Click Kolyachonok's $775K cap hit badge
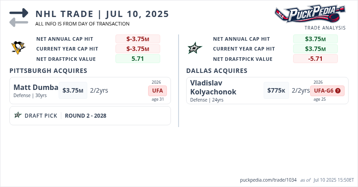The image size is (358, 187). click(276, 90)
